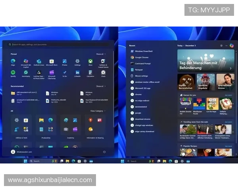Open the pinned Grammarly app
Viewport: 238px width, 190px height.
[26, 72]
